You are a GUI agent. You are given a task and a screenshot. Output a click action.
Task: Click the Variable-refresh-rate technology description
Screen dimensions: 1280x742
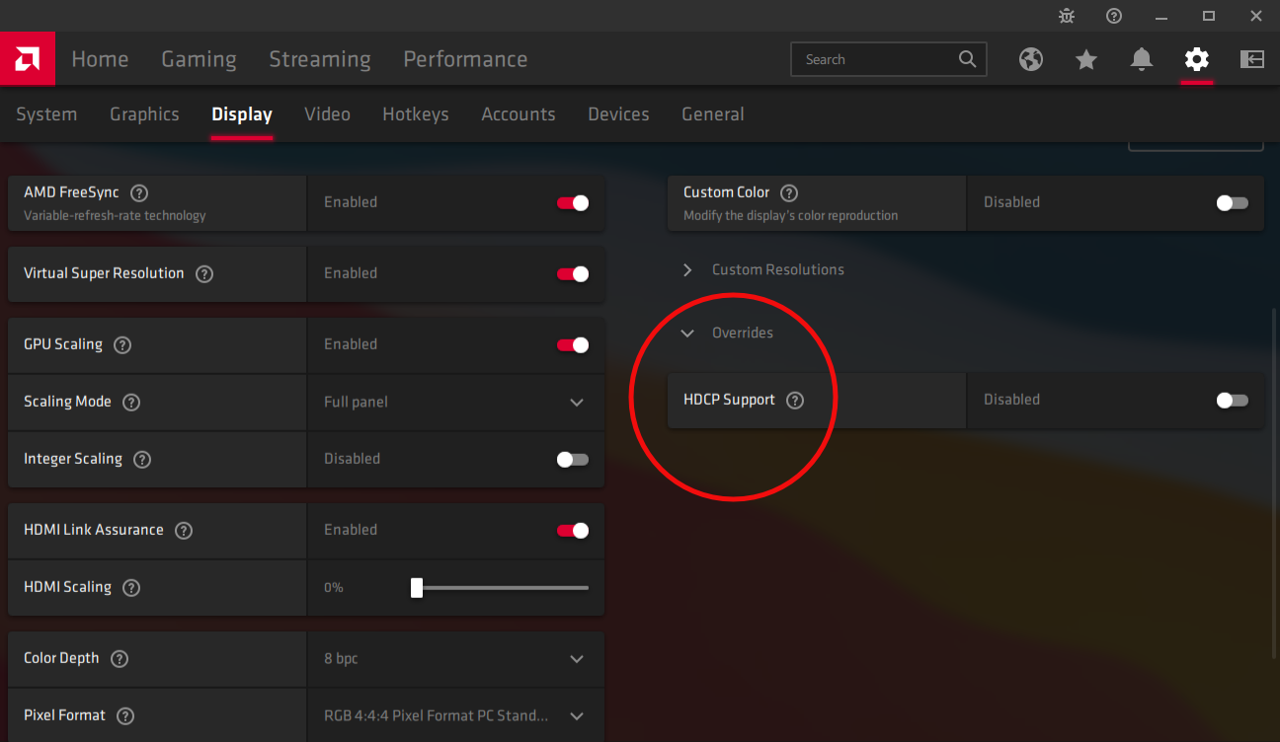pyautogui.click(x=115, y=215)
